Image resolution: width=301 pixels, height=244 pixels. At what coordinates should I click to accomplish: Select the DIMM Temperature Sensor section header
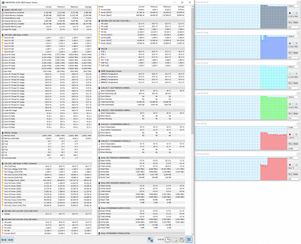[142, 71]
